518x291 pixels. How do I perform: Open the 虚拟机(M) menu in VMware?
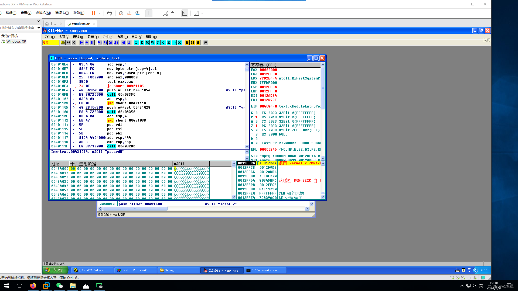43,13
